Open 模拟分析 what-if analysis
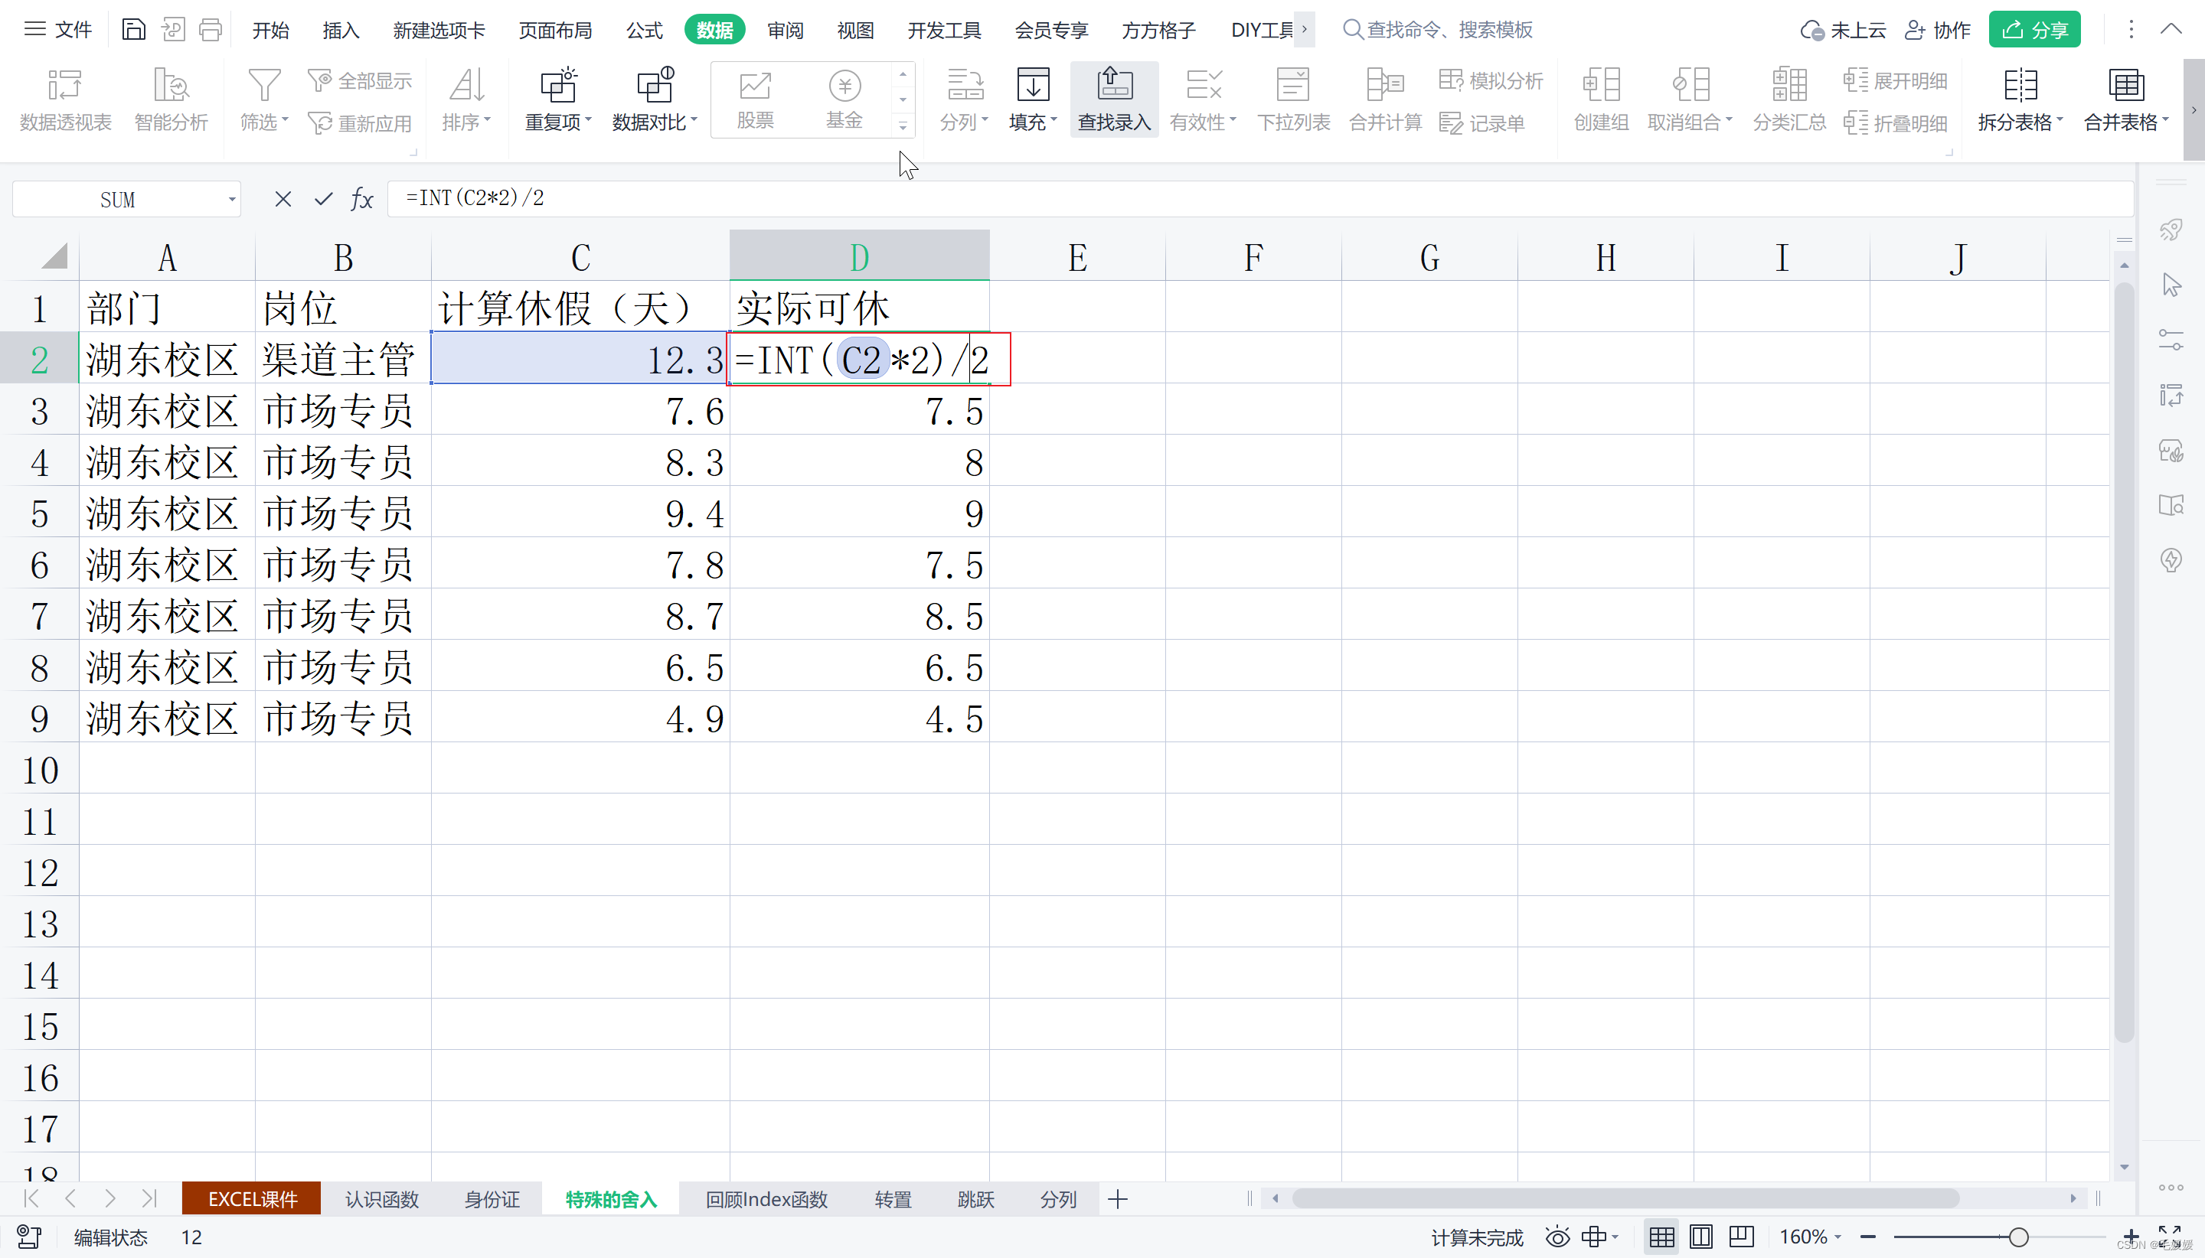Screen dimensions: 2205x1258 click(x=1490, y=81)
